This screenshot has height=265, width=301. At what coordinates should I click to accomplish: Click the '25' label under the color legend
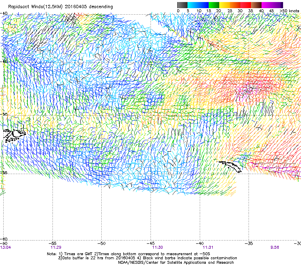click(x=230, y=11)
